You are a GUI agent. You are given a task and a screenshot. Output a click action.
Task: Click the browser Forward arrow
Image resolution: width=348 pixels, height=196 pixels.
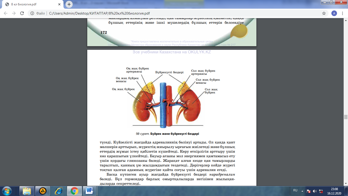point(14,13)
